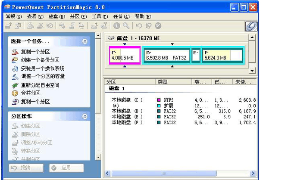Click the Undelete circular-arrow icon next to Delete in toolbar
Screen dimensions: 294x180
pyautogui.click(x=50, y=26)
